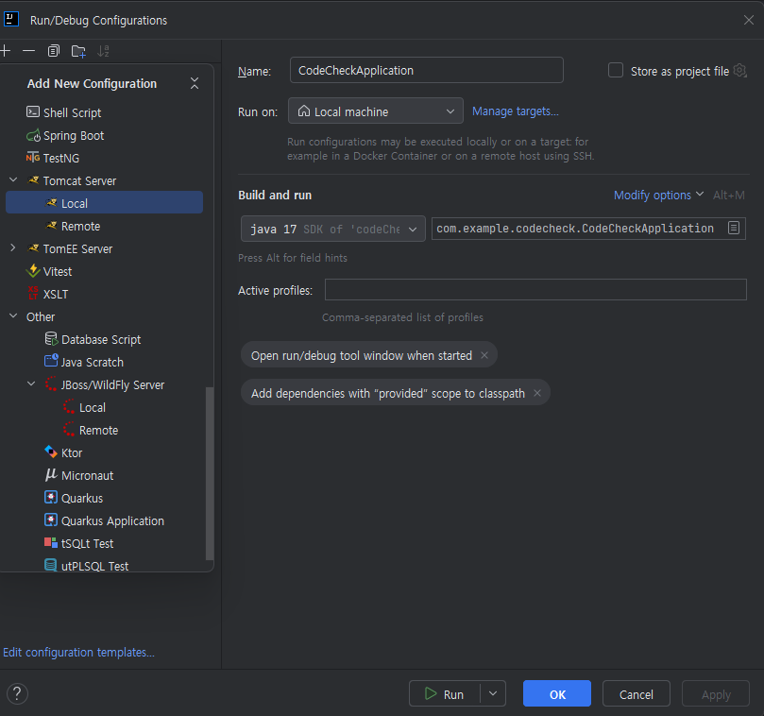Click the Active profiles input field
Image resolution: width=764 pixels, height=716 pixels.
tap(535, 290)
